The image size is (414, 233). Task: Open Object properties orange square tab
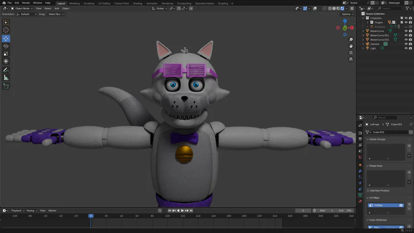coord(360,165)
